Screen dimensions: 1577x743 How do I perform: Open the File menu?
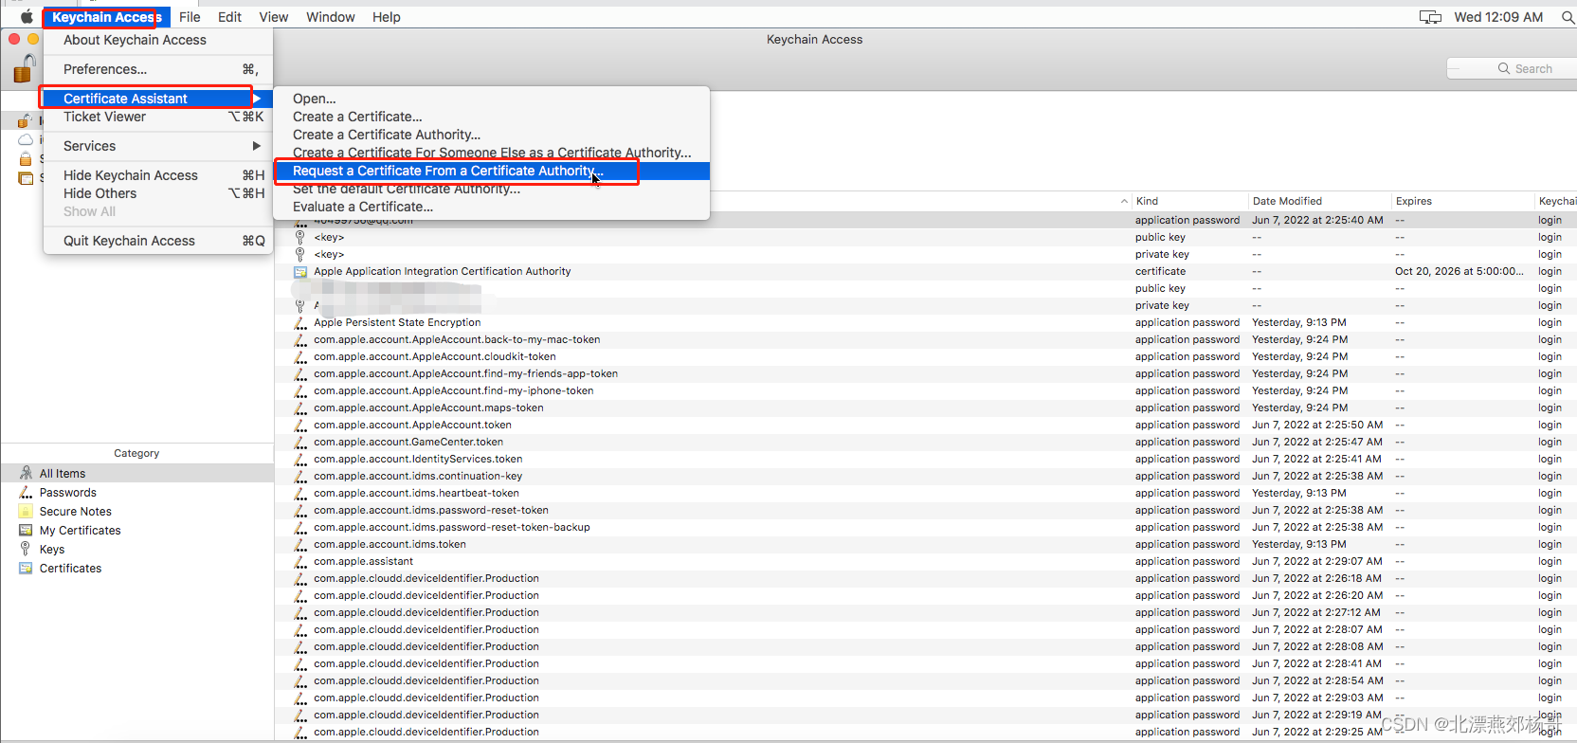[190, 17]
